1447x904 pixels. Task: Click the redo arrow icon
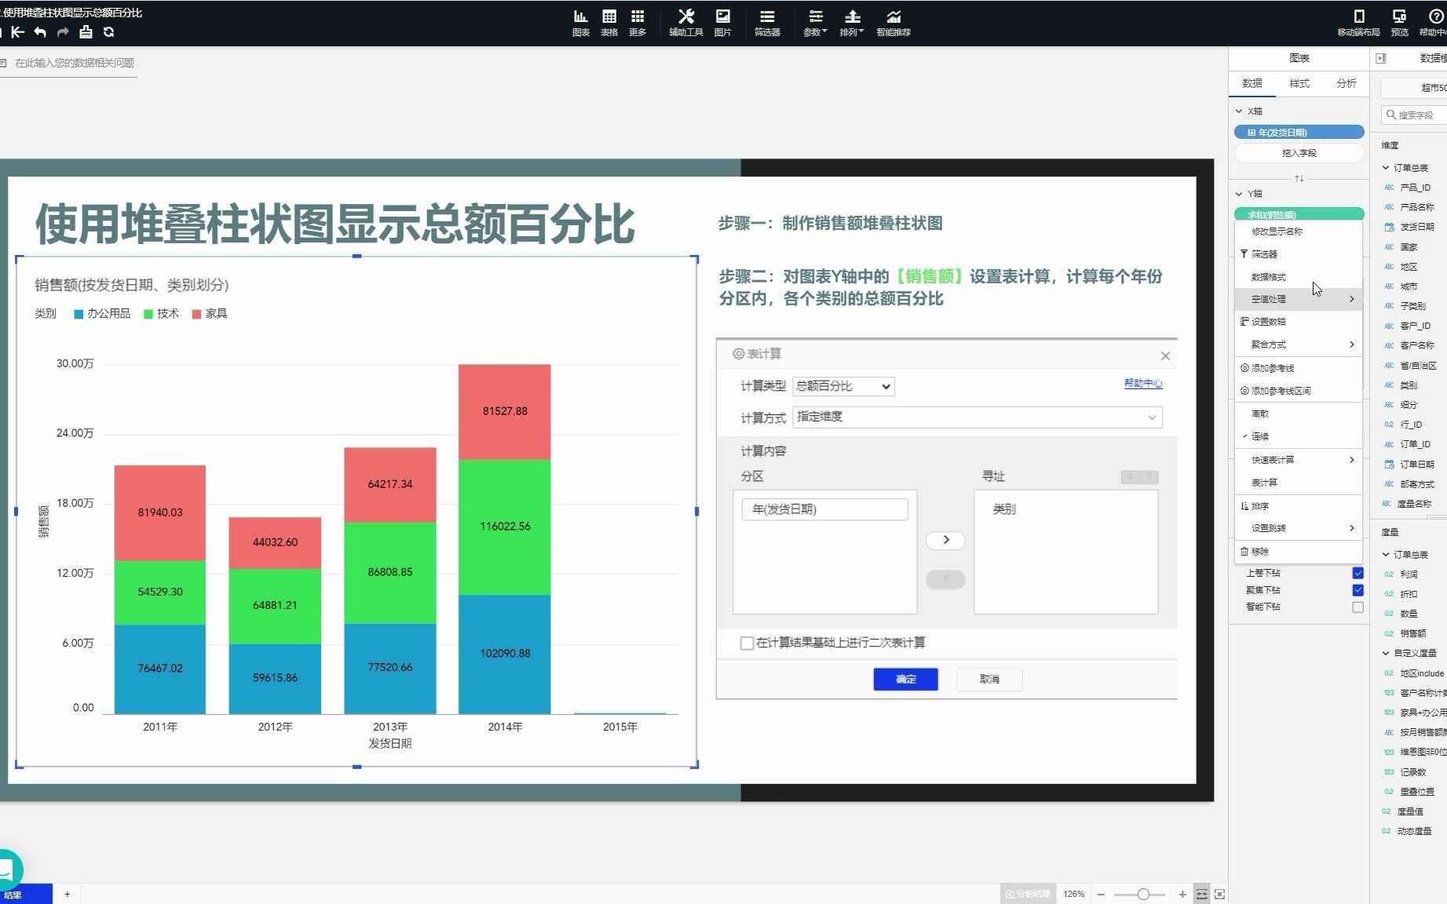coord(63,32)
